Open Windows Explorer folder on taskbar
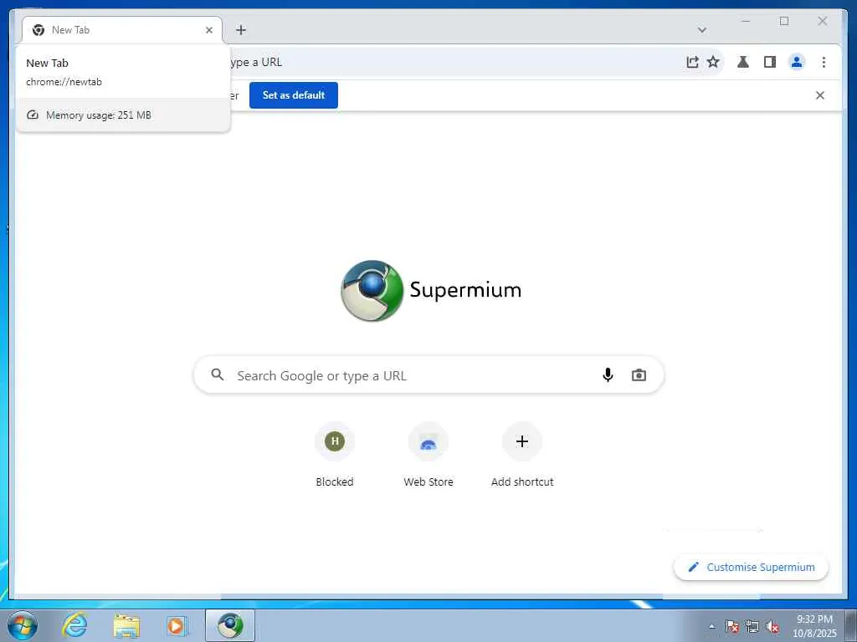 click(x=126, y=625)
